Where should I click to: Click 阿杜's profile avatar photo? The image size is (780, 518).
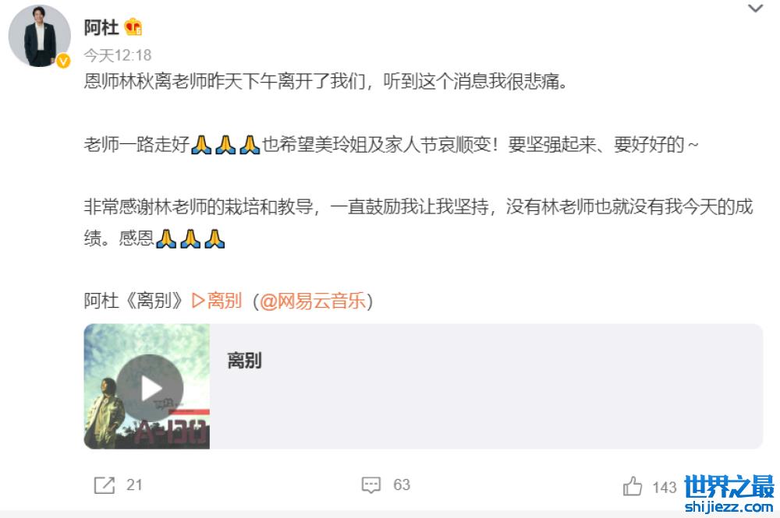[39, 36]
